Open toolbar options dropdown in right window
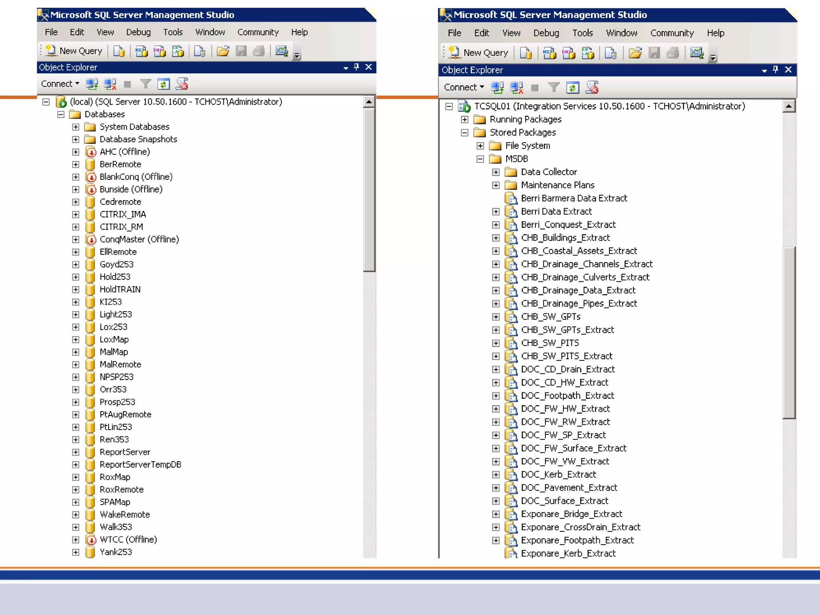Screen dimensions: 820x615 pyautogui.click(x=713, y=57)
